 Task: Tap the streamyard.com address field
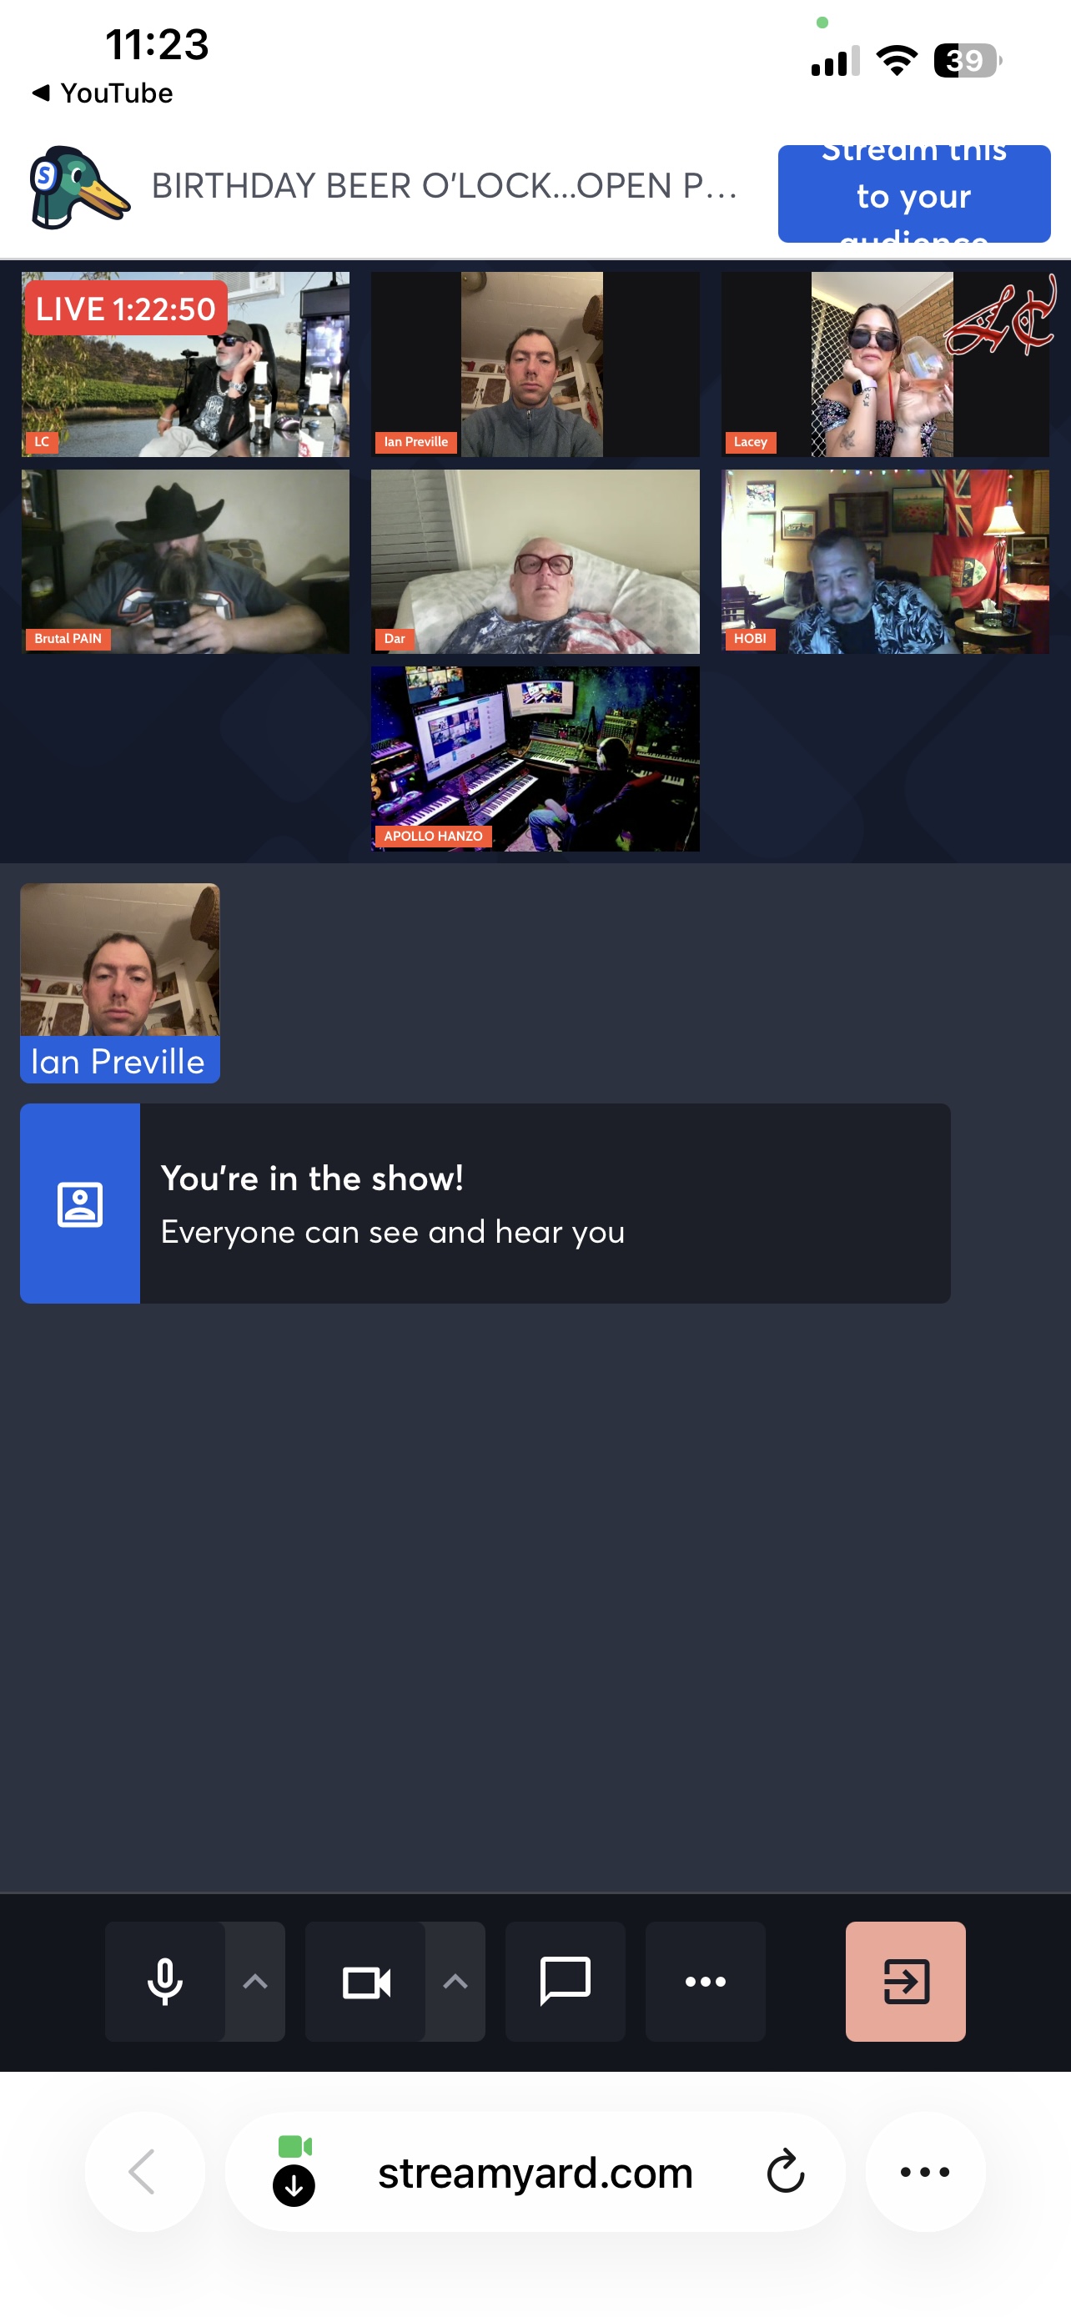535,2171
